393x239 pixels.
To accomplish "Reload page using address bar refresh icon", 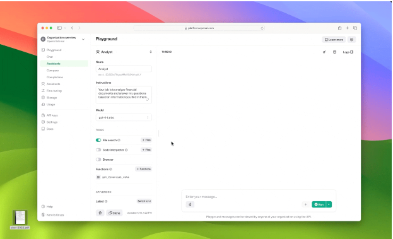I will (x=262, y=28).
